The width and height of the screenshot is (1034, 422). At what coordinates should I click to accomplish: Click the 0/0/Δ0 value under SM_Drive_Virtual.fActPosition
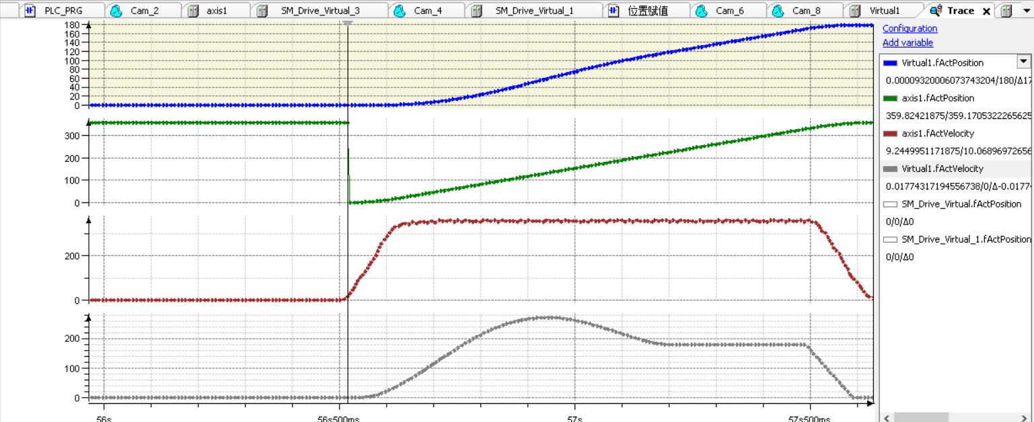[x=899, y=221]
